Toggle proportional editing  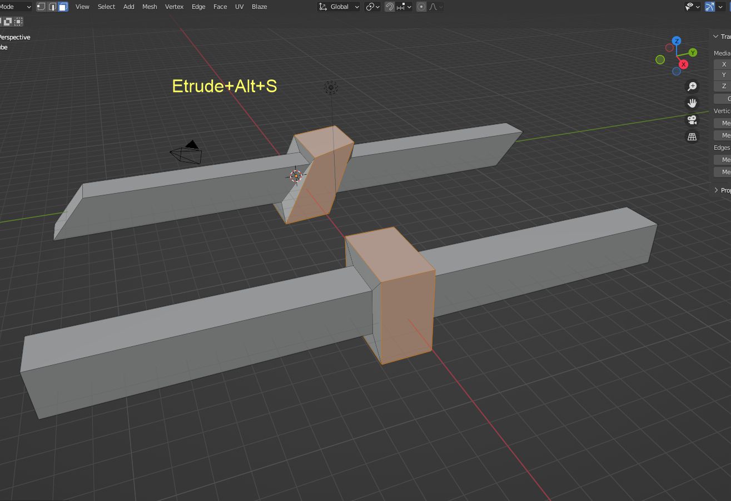pyautogui.click(x=421, y=7)
